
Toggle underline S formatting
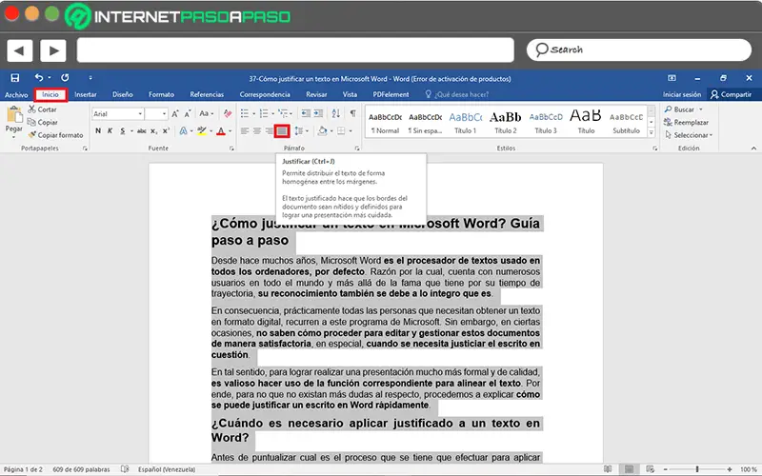pos(123,131)
